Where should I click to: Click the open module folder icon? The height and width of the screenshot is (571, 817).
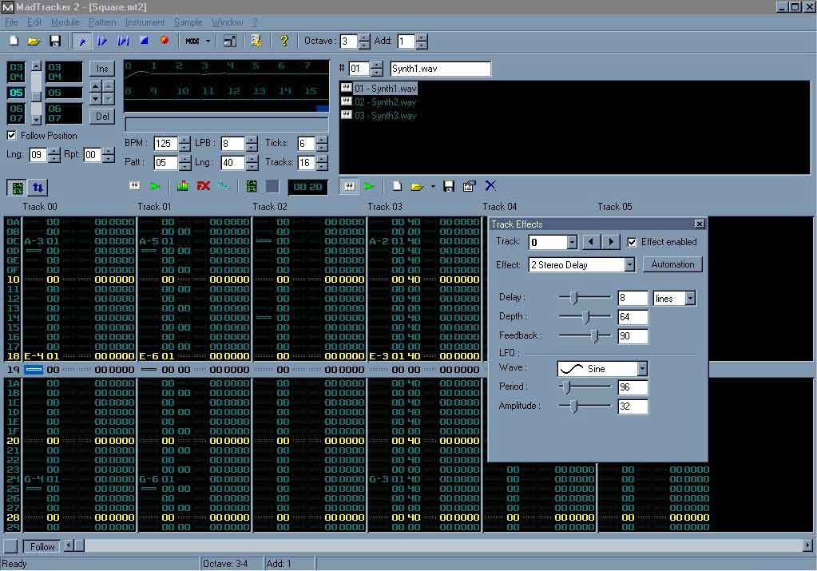tap(34, 41)
